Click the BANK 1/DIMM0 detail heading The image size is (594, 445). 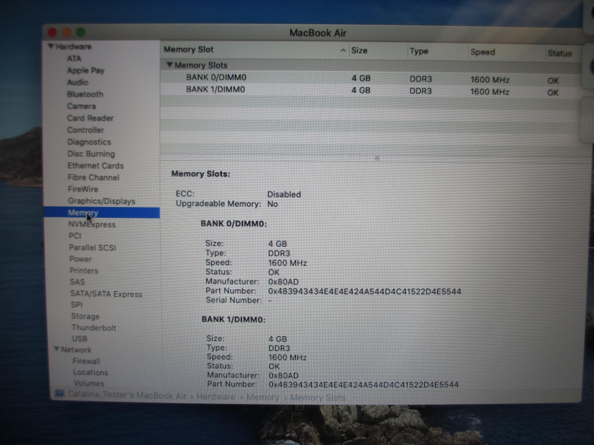(x=233, y=319)
